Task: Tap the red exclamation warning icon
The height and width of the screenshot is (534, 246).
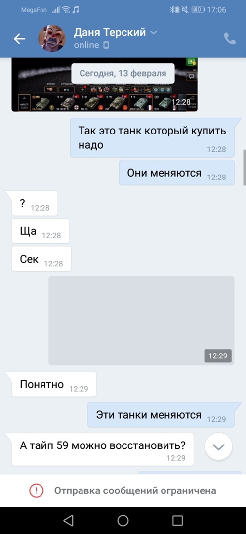Action: (37, 490)
